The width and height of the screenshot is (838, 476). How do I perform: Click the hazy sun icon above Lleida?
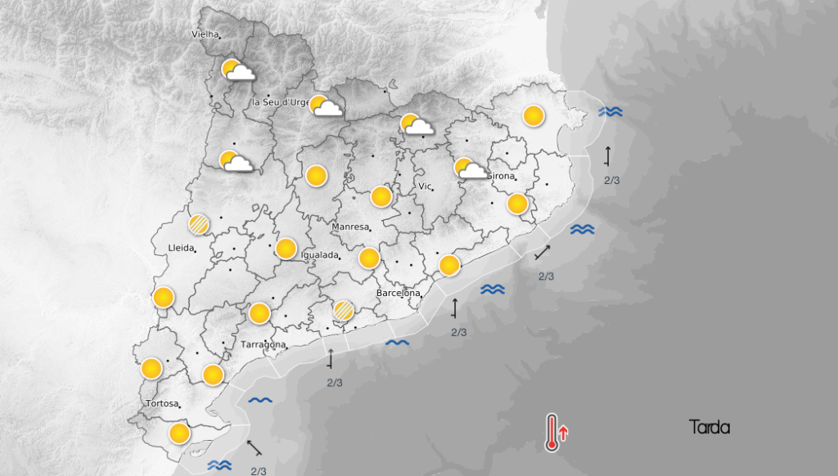[199, 224]
